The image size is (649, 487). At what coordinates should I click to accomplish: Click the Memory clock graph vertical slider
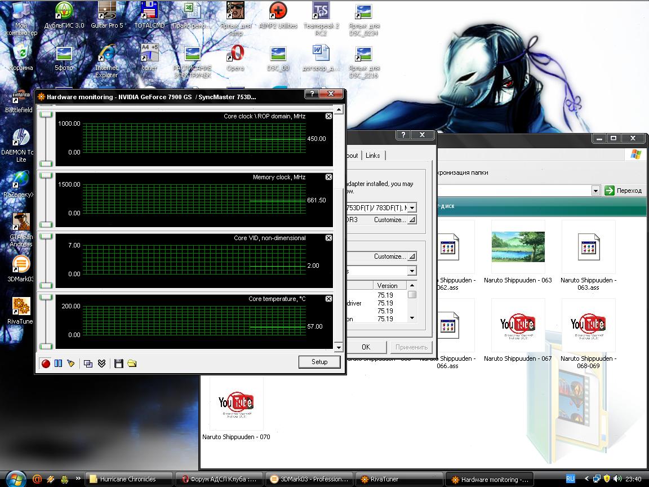(x=46, y=200)
